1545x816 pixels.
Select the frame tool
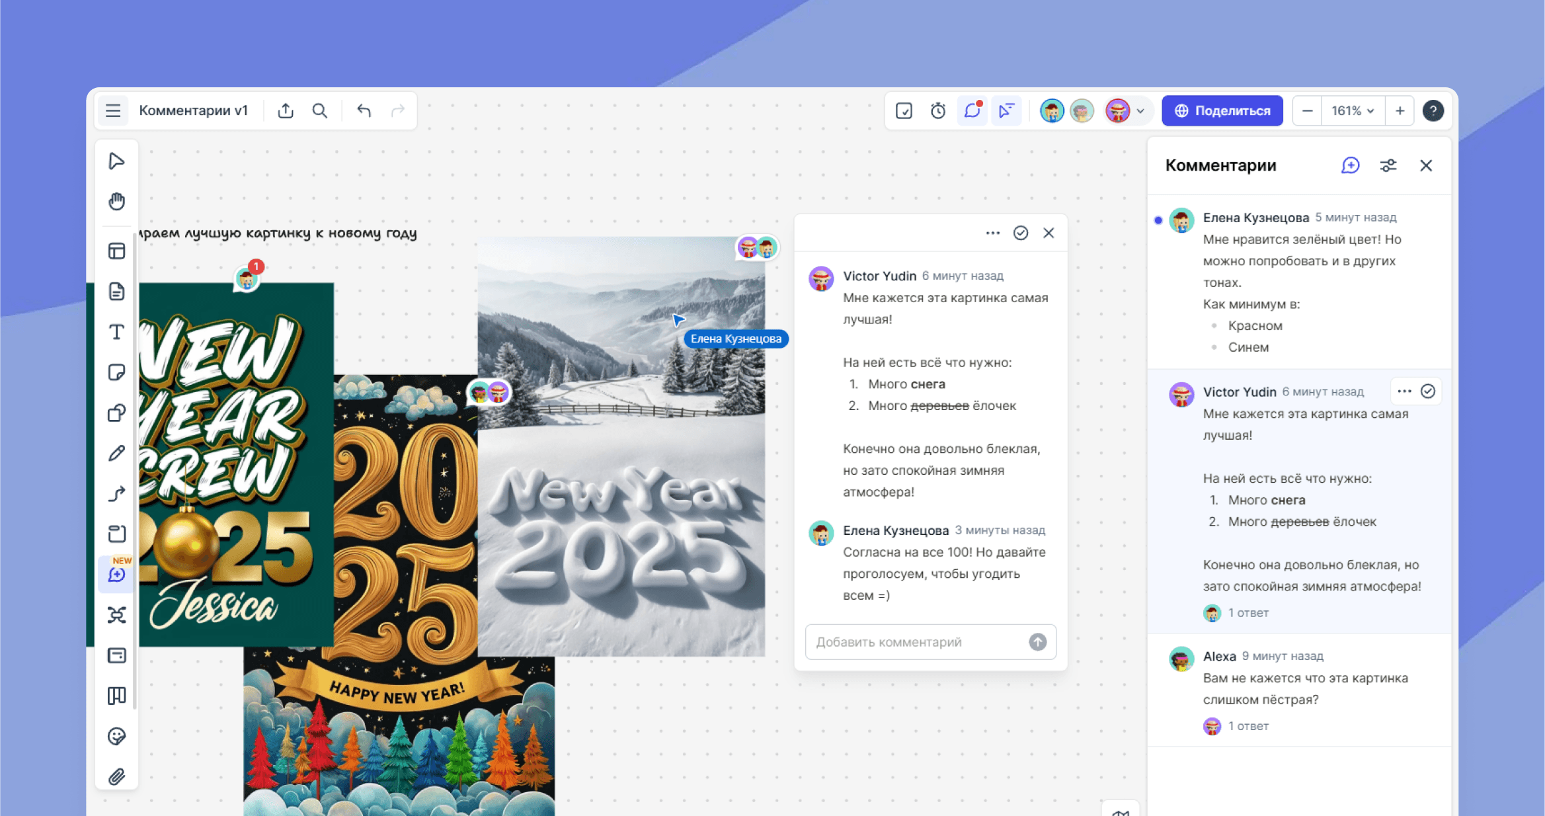click(117, 534)
